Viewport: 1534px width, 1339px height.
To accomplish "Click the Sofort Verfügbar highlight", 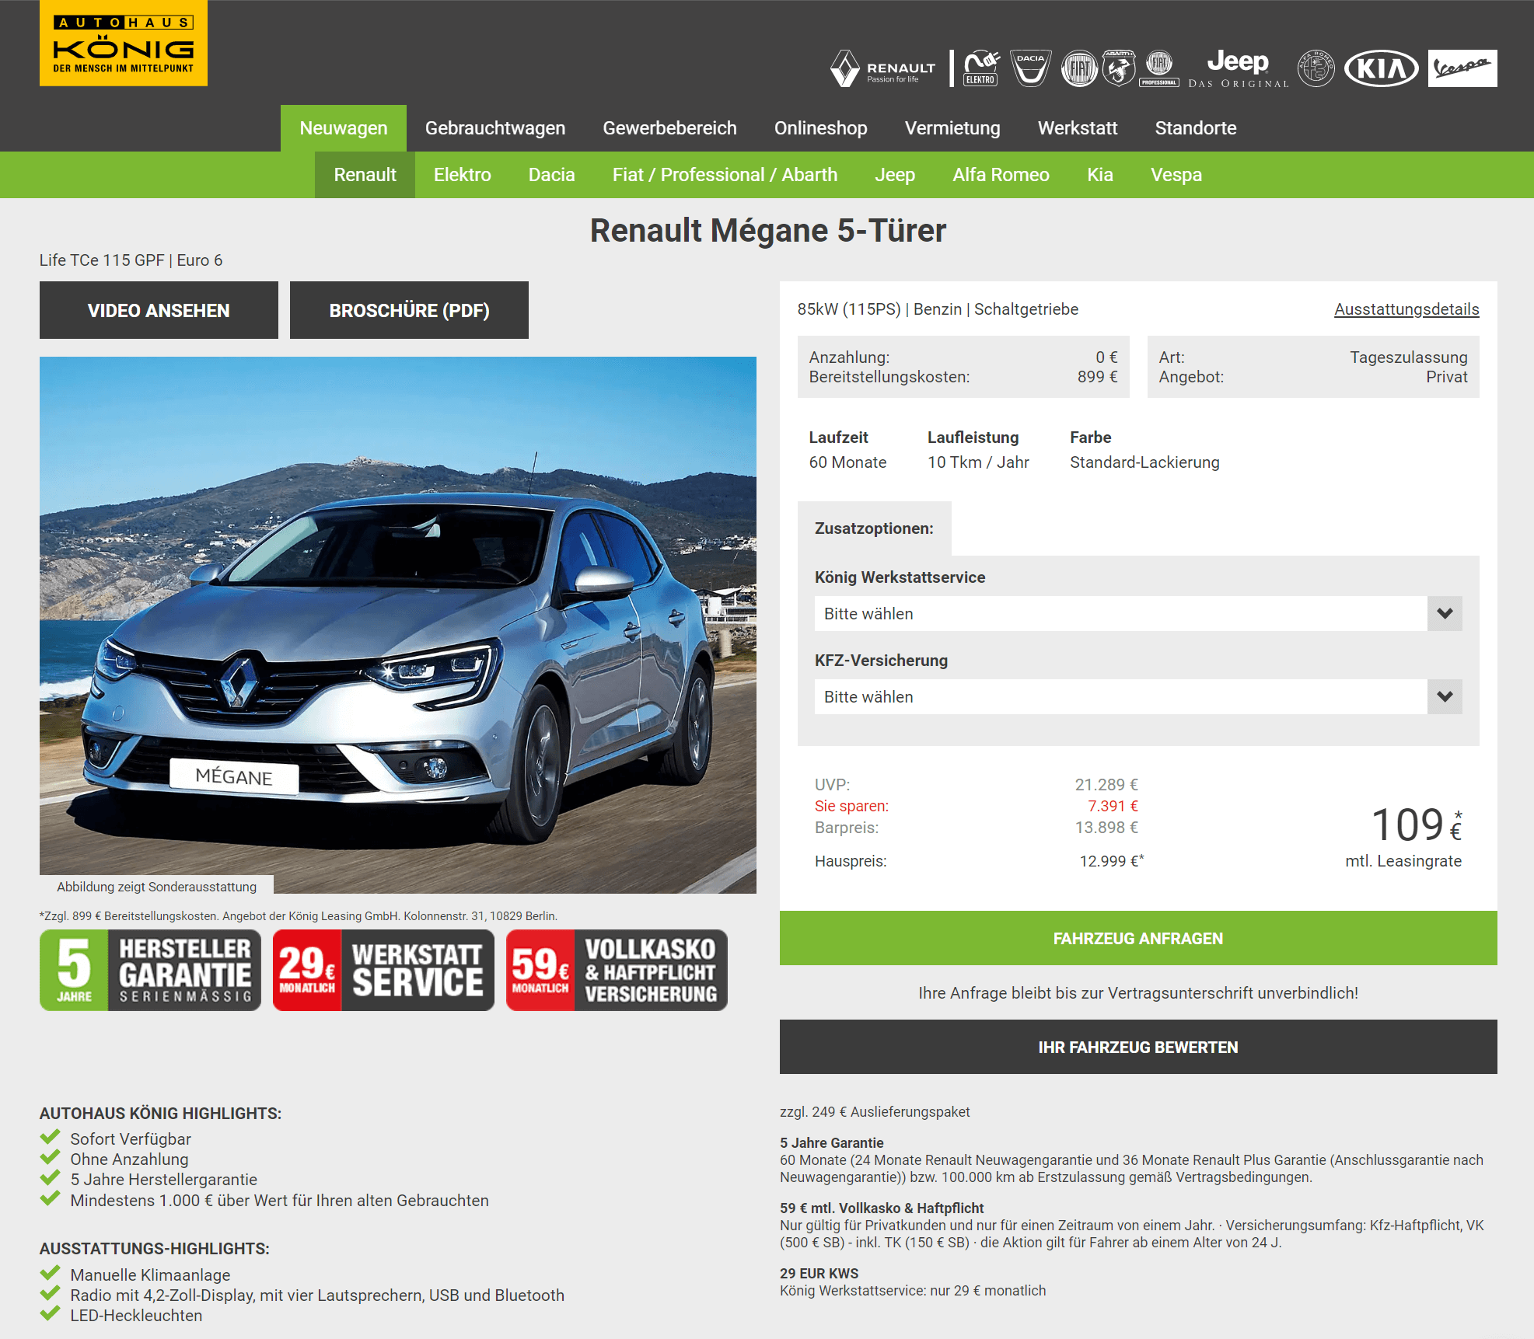I will 131,1139.
